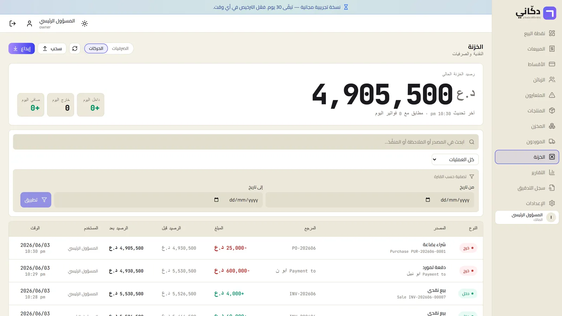The height and width of the screenshot is (316, 562).
Task: Open سجل التدقيق sidebar item
Action: (x=527, y=188)
